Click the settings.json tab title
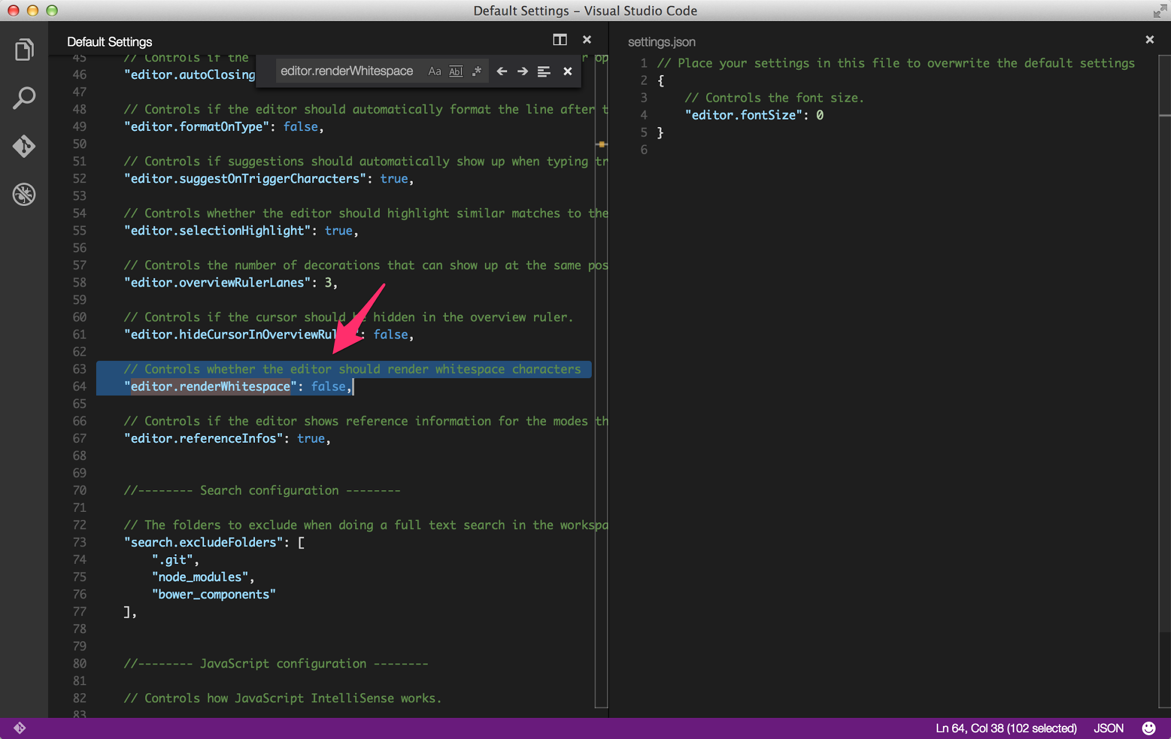This screenshot has height=739, width=1171. click(x=662, y=42)
